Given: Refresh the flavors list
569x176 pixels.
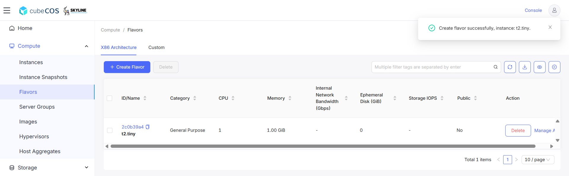Looking at the screenshot, I should pyautogui.click(x=510, y=67).
